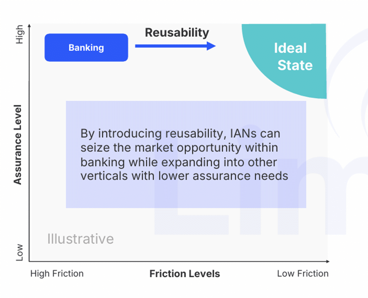Click the gray Illustrative label
Screen dimensions: 368x298
coord(81,239)
